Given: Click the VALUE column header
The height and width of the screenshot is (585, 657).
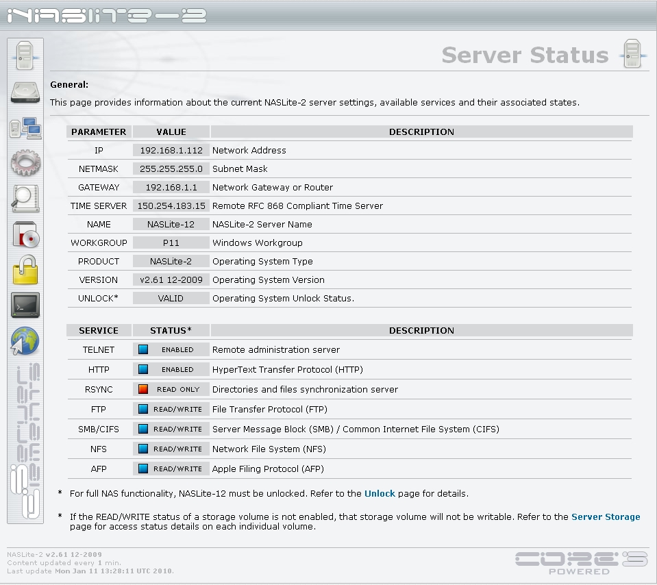Looking at the screenshot, I should pos(171,132).
